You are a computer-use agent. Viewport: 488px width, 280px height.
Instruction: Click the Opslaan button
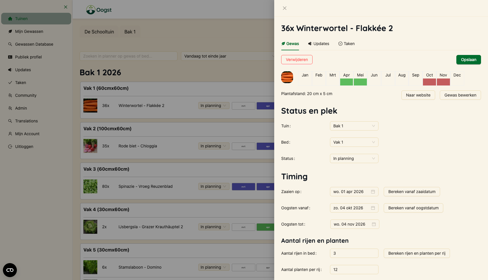tap(469, 60)
